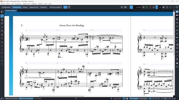Open the dynamics panel (f icon)
This screenshot has height=100, width=179.
click(x=177, y=34)
